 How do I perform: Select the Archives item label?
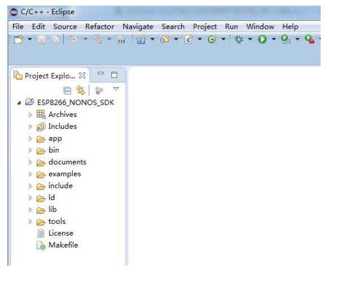pyautogui.click(x=63, y=115)
